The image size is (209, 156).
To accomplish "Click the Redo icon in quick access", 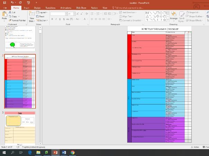I will tap(20, 2).
